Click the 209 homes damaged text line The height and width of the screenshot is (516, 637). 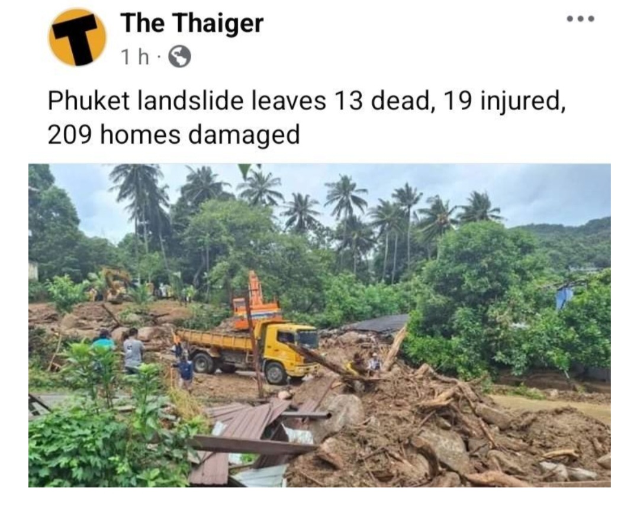click(x=174, y=134)
